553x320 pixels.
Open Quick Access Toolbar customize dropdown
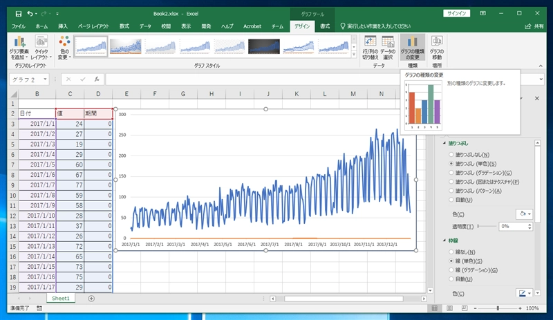(x=57, y=14)
